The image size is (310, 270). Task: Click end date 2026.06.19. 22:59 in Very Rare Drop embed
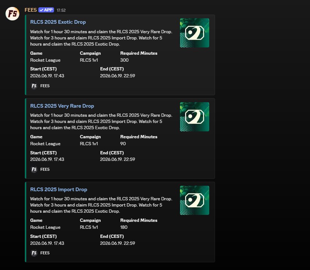point(118,159)
